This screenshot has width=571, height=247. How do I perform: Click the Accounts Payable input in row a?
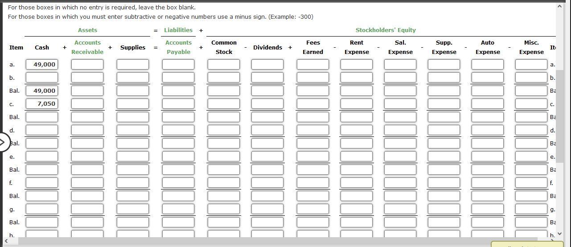[x=178, y=64]
